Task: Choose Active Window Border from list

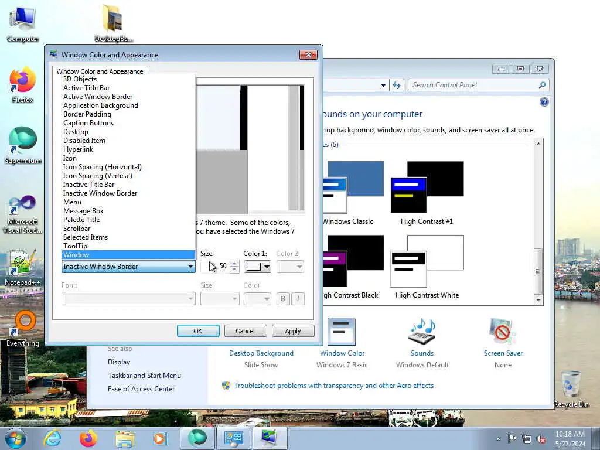Action: 128,97
